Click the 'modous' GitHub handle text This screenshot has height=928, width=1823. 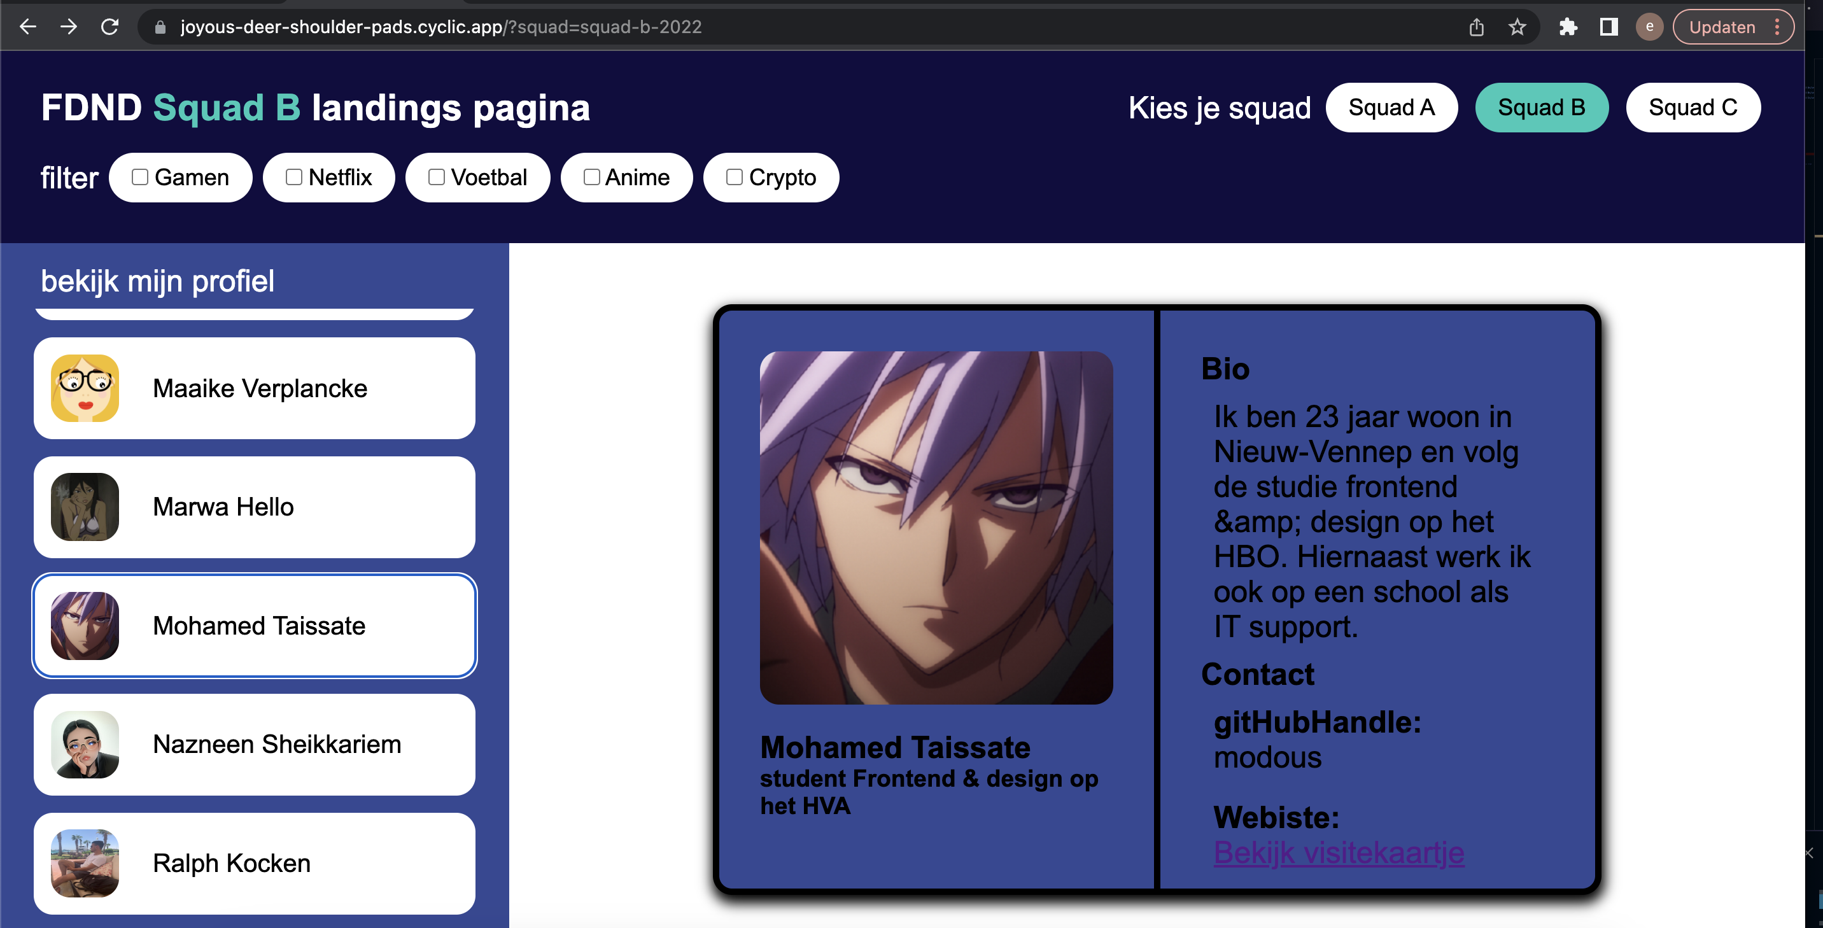[1267, 757]
